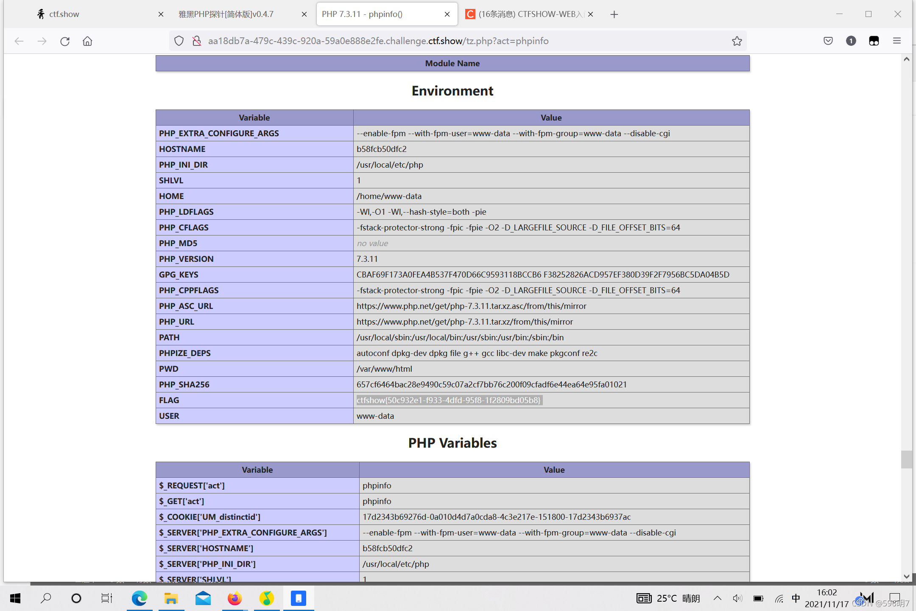Click the PHP_ASC_URL value link text
Viewport: 916px width, 611px height.
(472, 306)
